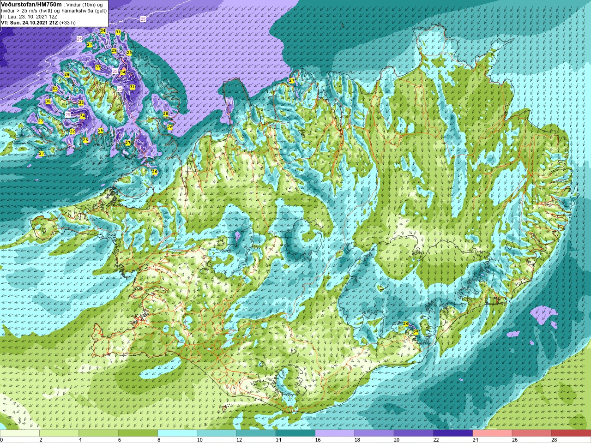
Task: Click the 'Veðurstofan/HM750m' title text
Action: click(31, 4)
